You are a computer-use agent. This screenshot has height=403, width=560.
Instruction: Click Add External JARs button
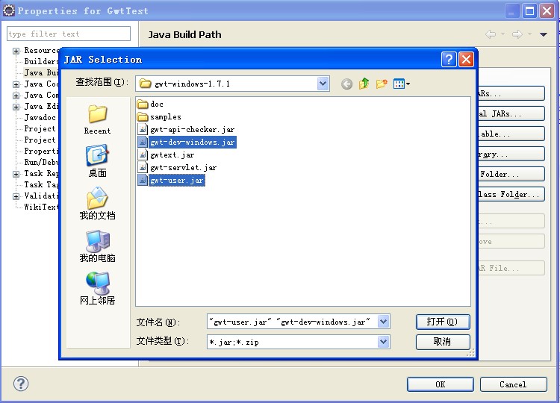tap(511, 113)
